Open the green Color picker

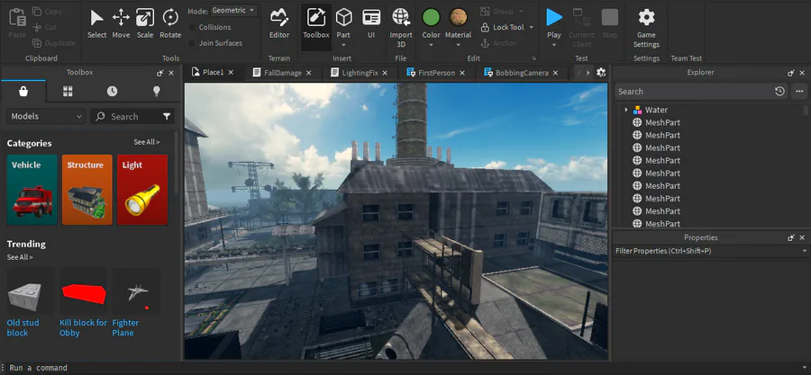431,18
